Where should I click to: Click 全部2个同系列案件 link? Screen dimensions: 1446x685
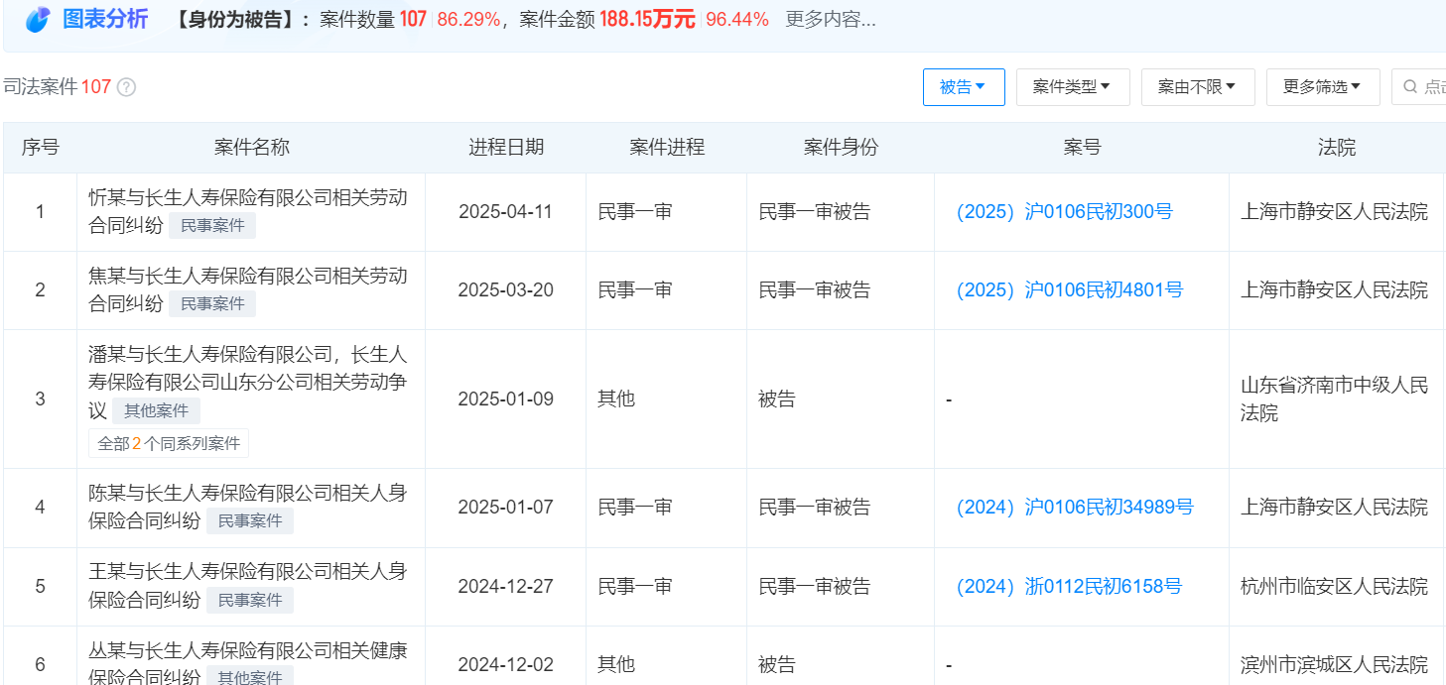(169, 443)
